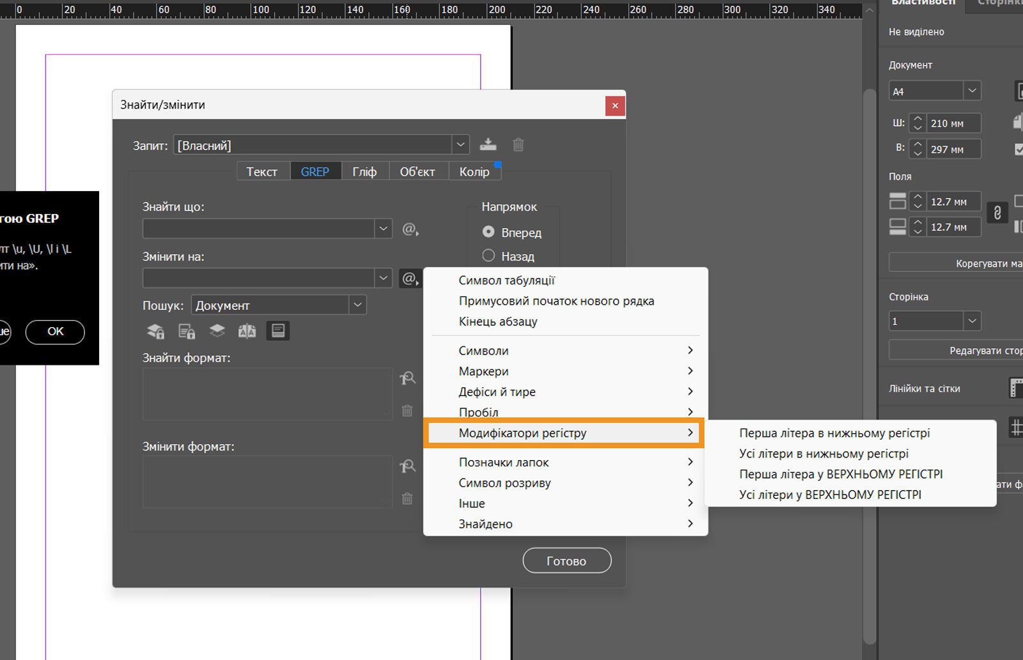Choose Кінець абзацу menu item
The height and width of the screenshot is (660, 1023).
566,321
